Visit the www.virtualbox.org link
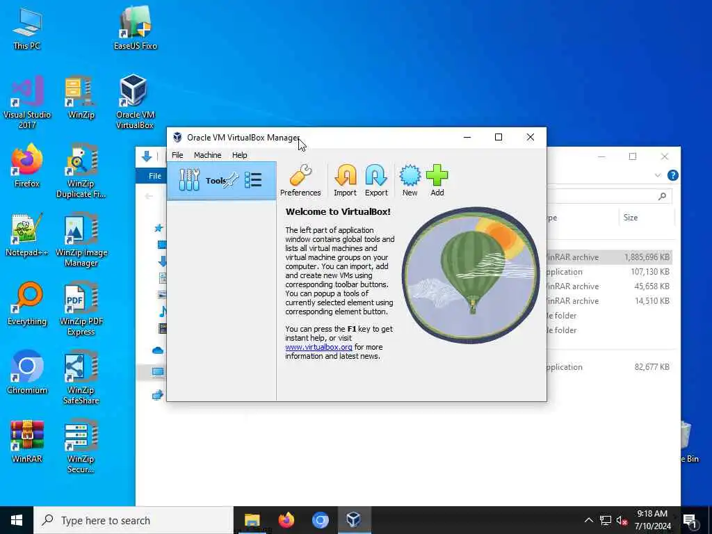712x534 pixels. (318, 347)
